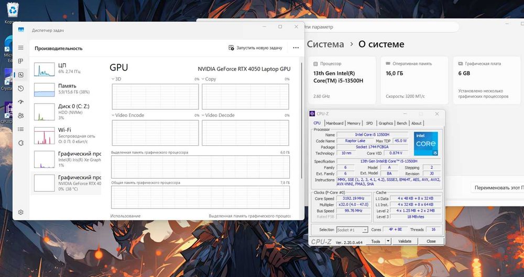Click the Multiplier value x32.0 (4.0 - 47.0)
The height and width of the screenshot is (277, 524).
354,205
